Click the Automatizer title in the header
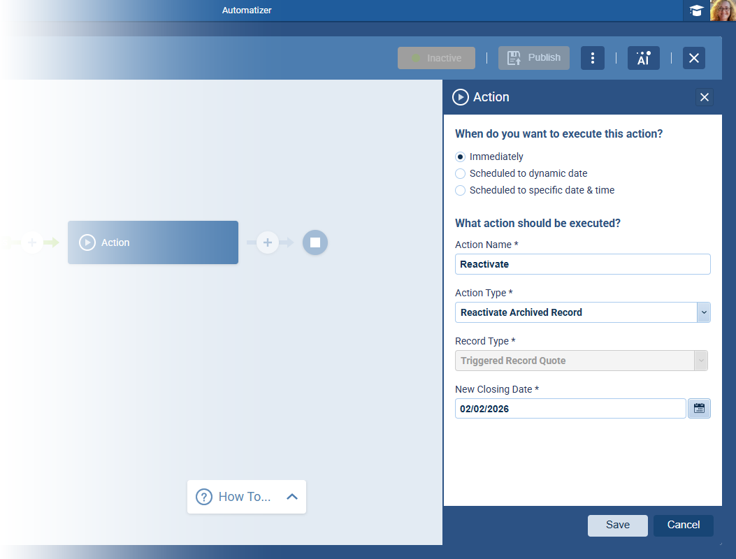Image resolution: width=736 pixels, height=559 pixels. click(246, 10)
